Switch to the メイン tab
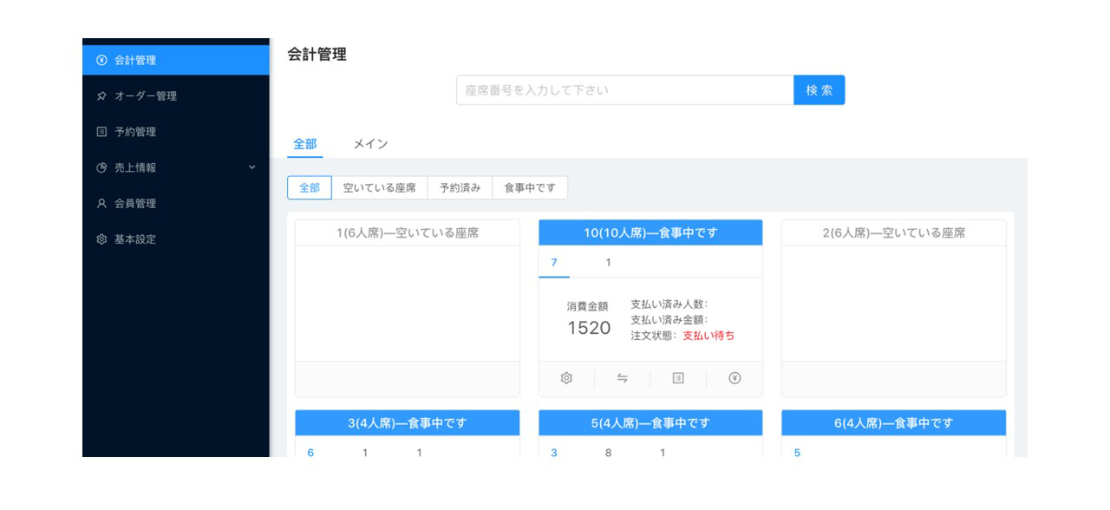This screenshot has height=510, width=1110. (x=370, y=144)
